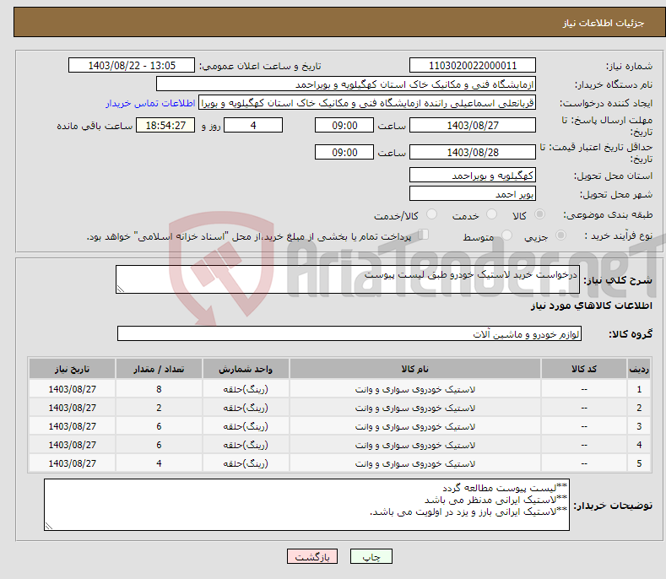
Task: Click quantity 4 in row 5
Action: (159, 463)
